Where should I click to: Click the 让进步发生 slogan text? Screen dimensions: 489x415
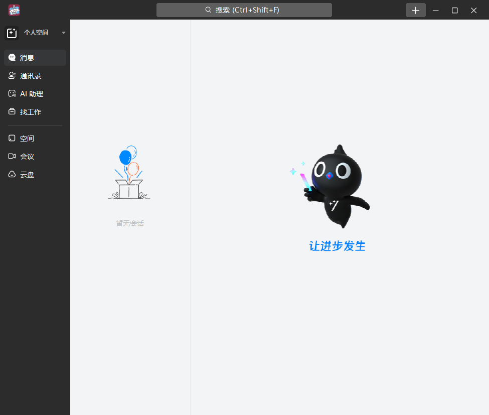(337, 246)
